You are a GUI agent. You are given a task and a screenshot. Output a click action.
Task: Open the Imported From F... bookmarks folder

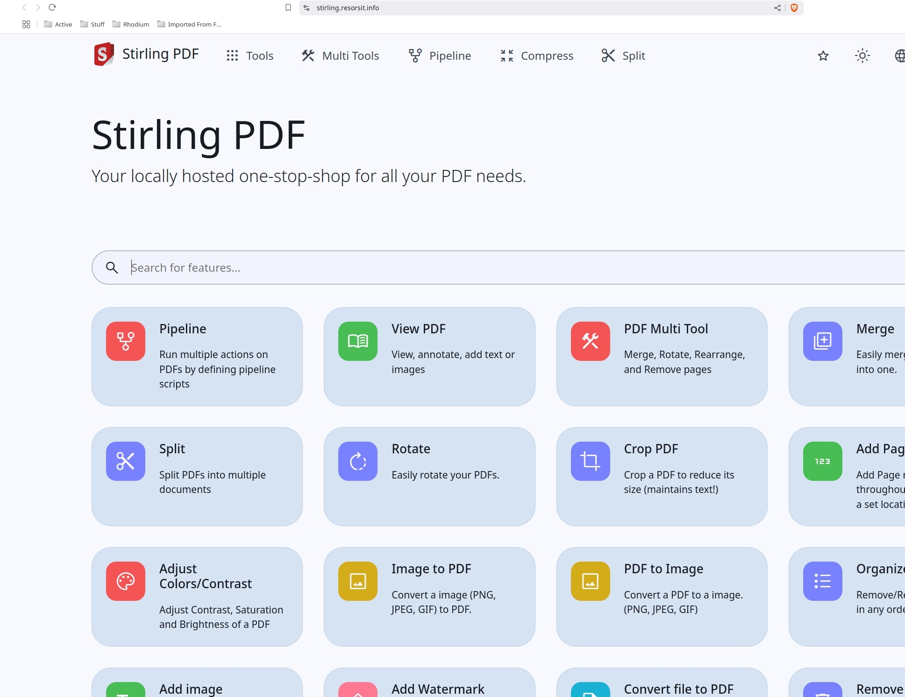[189, 24]
